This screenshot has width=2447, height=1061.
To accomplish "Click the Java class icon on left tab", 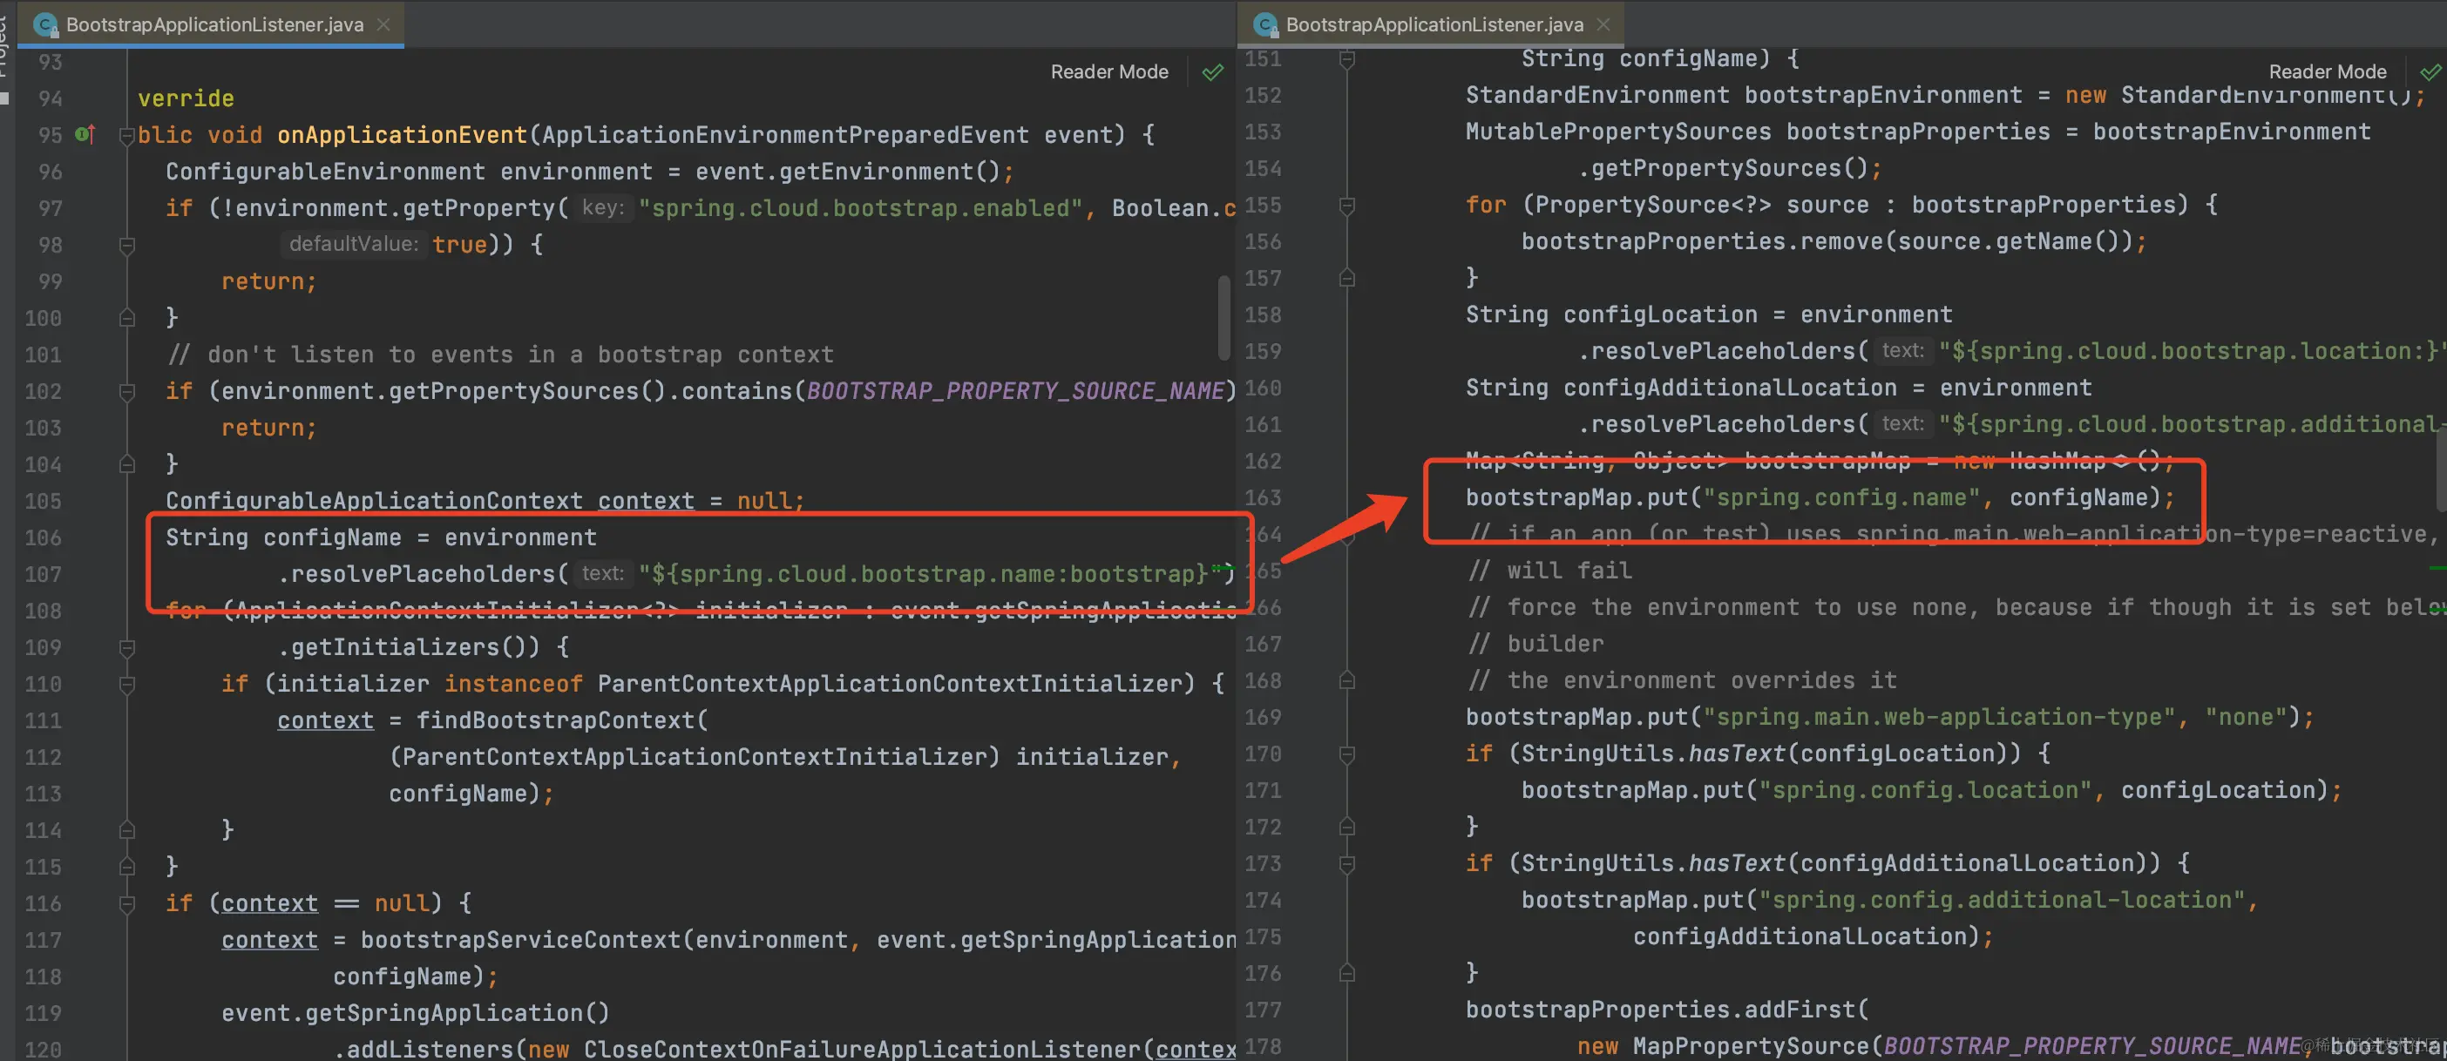I will pos(44,24).
